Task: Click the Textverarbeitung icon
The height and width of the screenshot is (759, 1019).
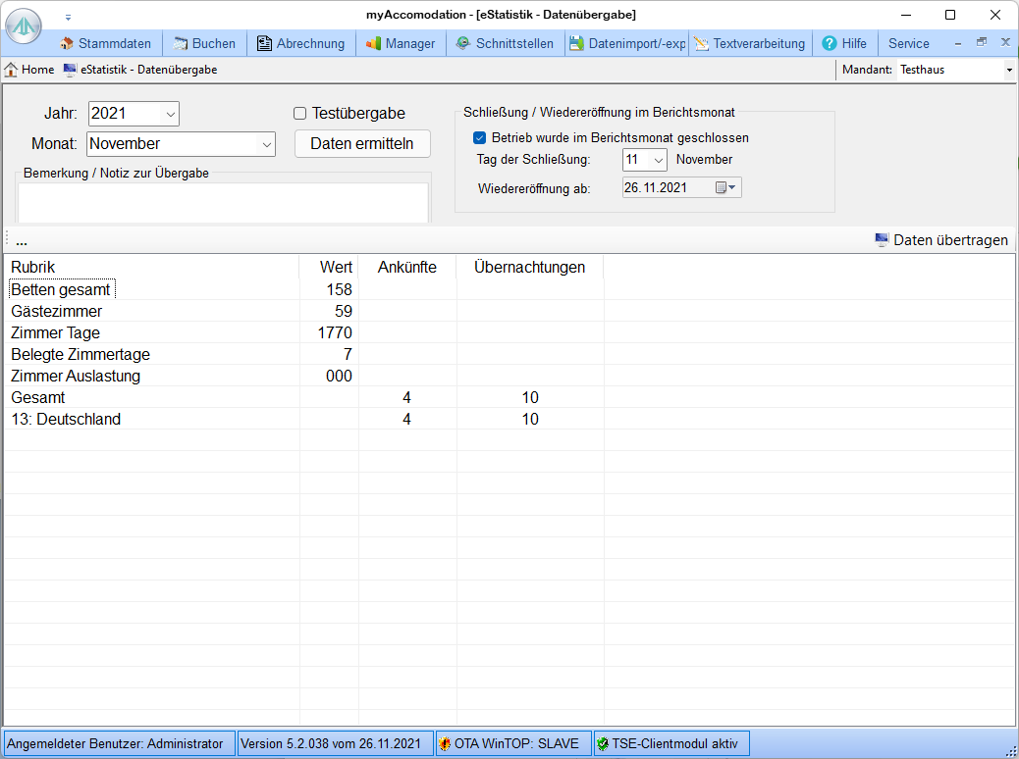Action: point(701,43)
